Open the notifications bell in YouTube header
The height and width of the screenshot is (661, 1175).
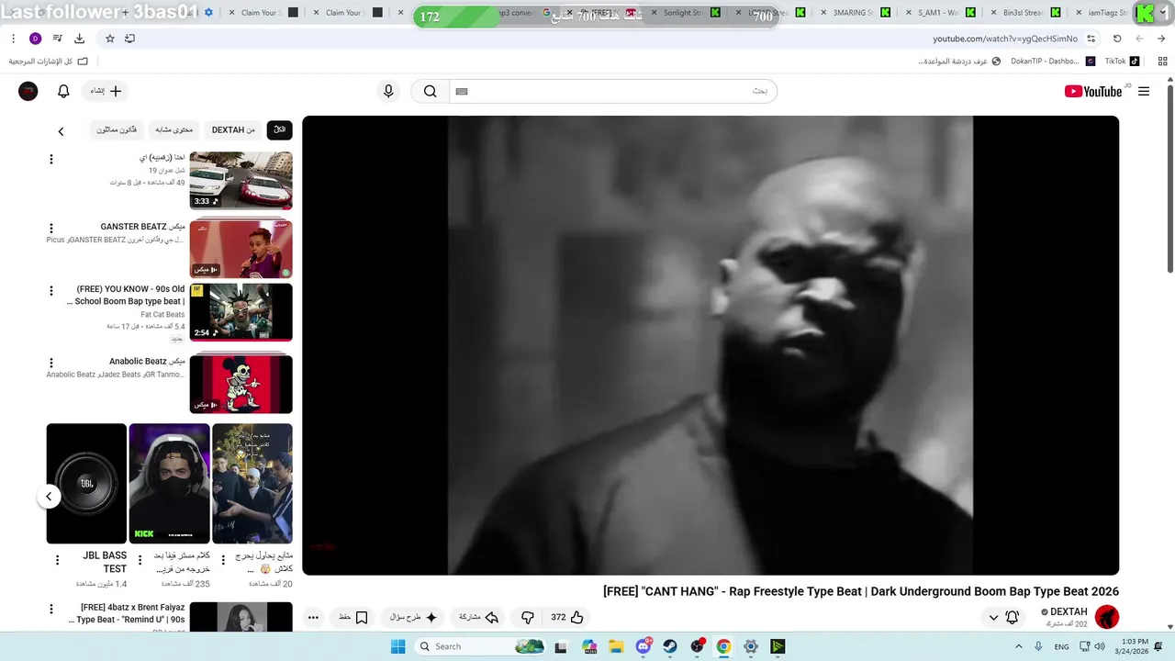(x=63, y=91)
